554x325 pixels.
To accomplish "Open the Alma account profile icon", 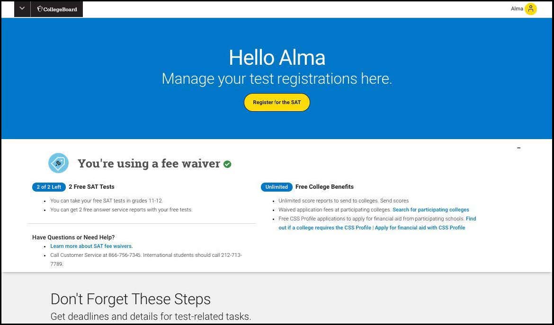I will tap(530, 9).
